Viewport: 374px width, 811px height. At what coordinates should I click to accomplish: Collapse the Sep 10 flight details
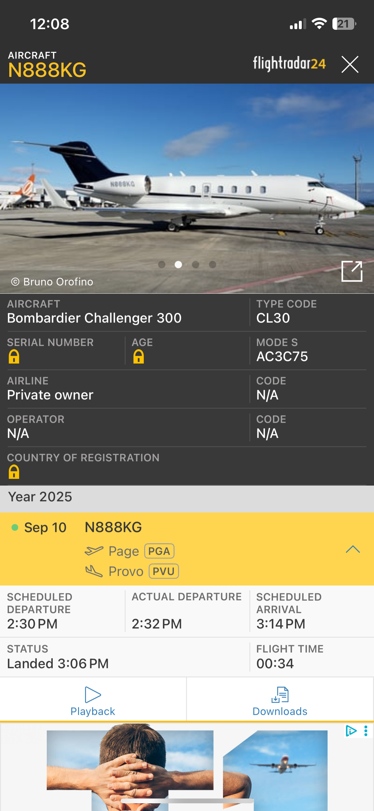(353, 549)
